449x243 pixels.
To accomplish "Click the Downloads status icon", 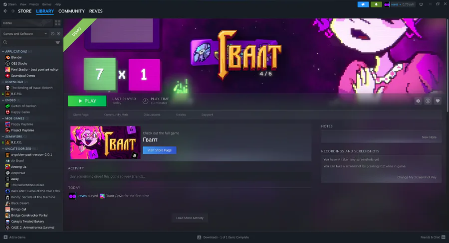I will point(199,238).
